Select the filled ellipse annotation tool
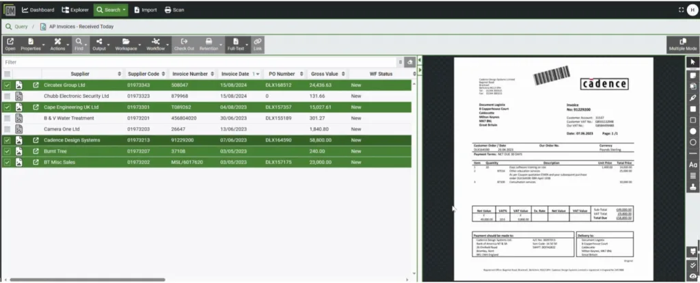Screen dimensions: 700x283 (693, 131)
